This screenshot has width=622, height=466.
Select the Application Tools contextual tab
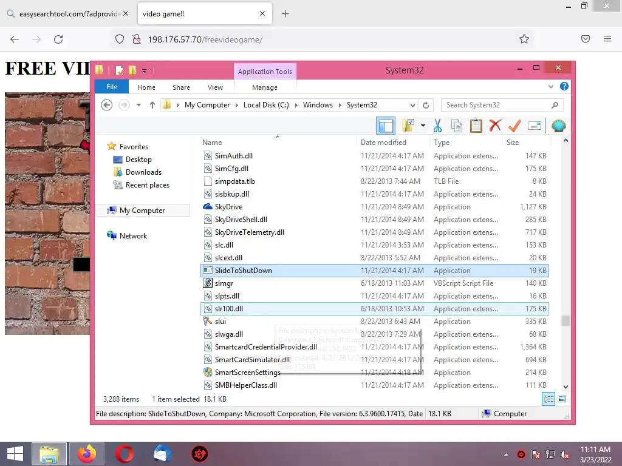(x=265, y=72)
